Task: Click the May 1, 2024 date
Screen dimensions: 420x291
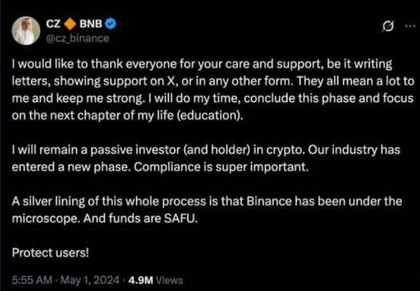Action: (90, 280)
